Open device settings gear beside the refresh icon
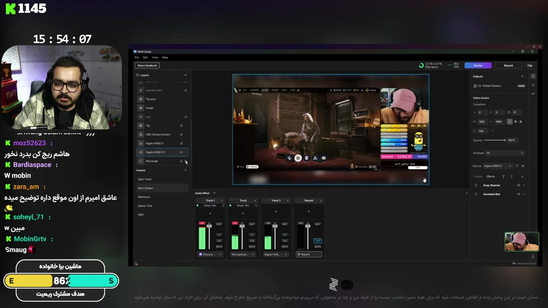 pos(523,166)
